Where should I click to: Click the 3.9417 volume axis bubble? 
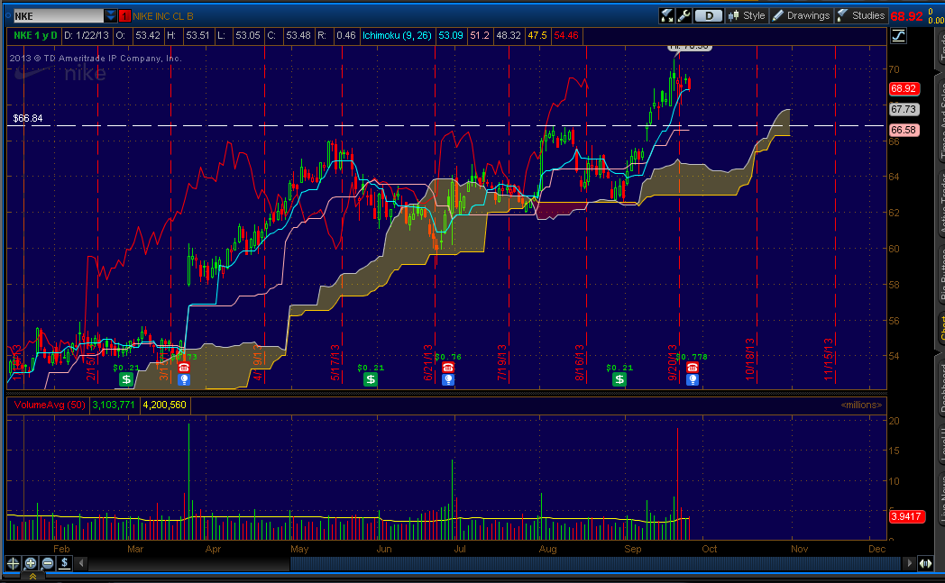click(x=906, y=516)
